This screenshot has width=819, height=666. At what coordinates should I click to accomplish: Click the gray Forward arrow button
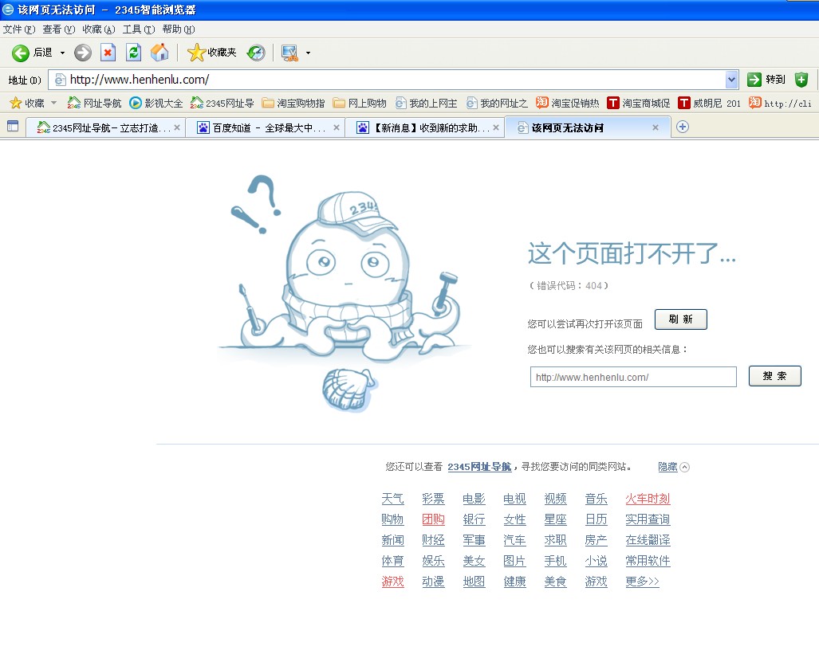(82, 53)
